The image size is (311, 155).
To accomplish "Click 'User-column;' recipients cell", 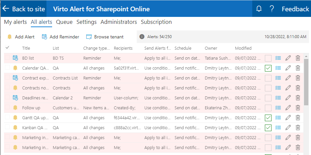I will 126,98.
